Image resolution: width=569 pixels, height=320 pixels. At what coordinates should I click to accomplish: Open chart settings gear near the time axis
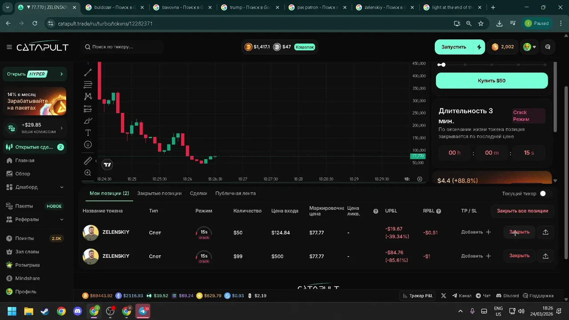(420, 179)
